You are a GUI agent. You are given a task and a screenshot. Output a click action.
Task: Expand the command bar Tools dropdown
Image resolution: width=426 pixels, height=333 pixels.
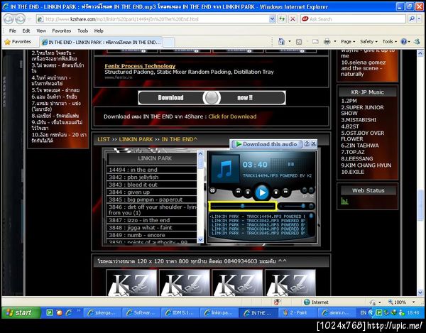[390, 42]
